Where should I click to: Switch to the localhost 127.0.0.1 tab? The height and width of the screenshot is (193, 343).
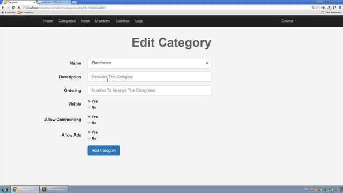point(54,2)
